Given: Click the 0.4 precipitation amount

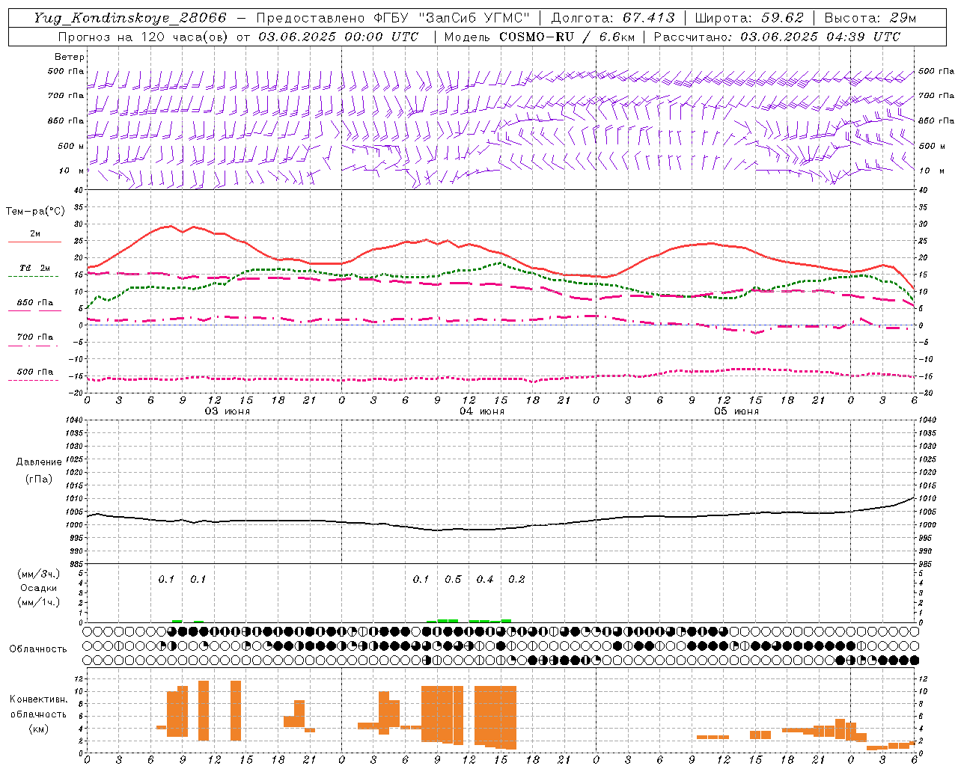Looking at the screenshot, I should pos(485,580).
